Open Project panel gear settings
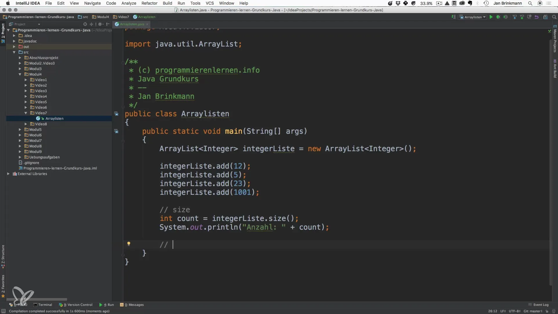 [x=100, y=24]
